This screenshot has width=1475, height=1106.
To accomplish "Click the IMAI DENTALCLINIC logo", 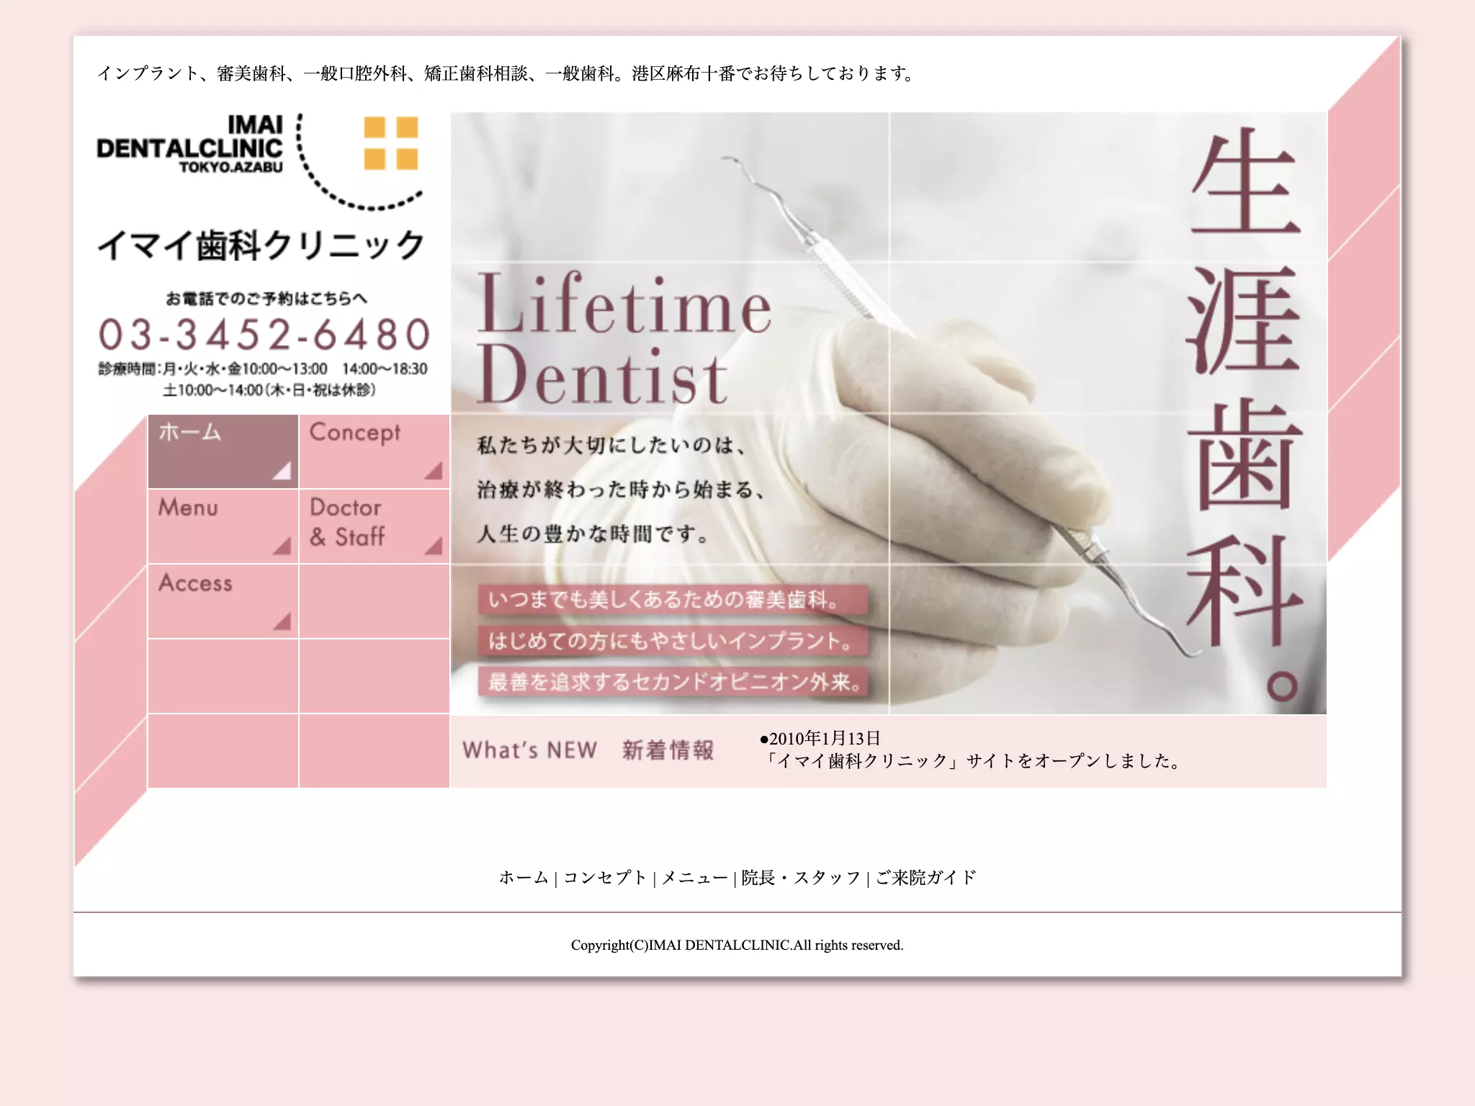I will 190,145.
